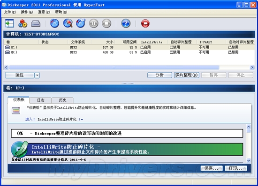Switch to the 历史 tab

coord(62,100)
